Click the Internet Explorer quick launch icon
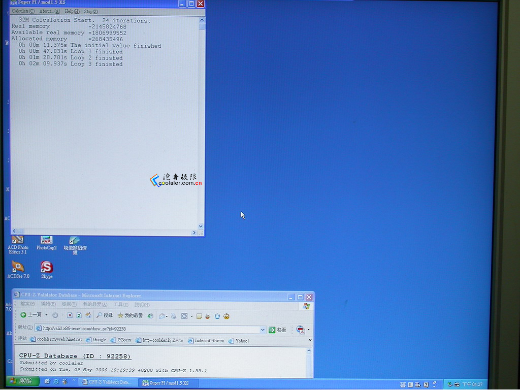Viewport: 520px width, 390px height. (x=56, y=382)
